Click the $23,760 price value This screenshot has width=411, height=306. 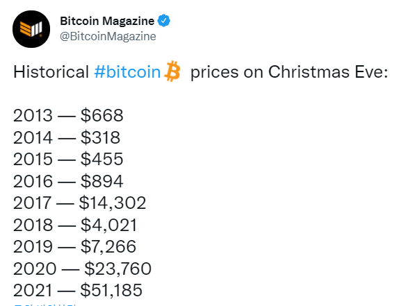tap(118, 269)
